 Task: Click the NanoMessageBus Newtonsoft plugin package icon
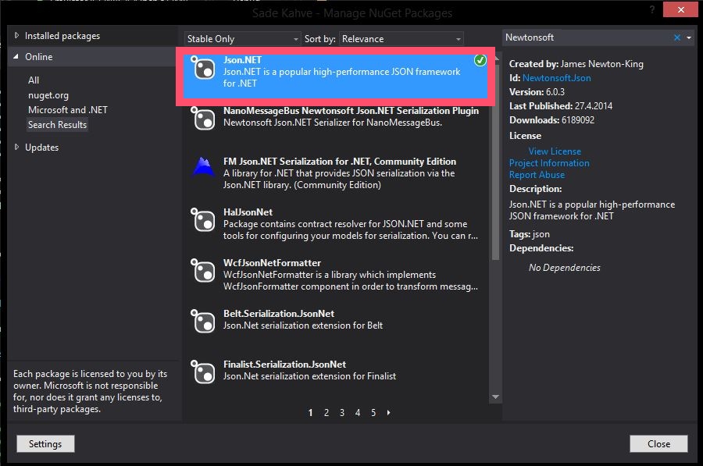pos(204,119)
